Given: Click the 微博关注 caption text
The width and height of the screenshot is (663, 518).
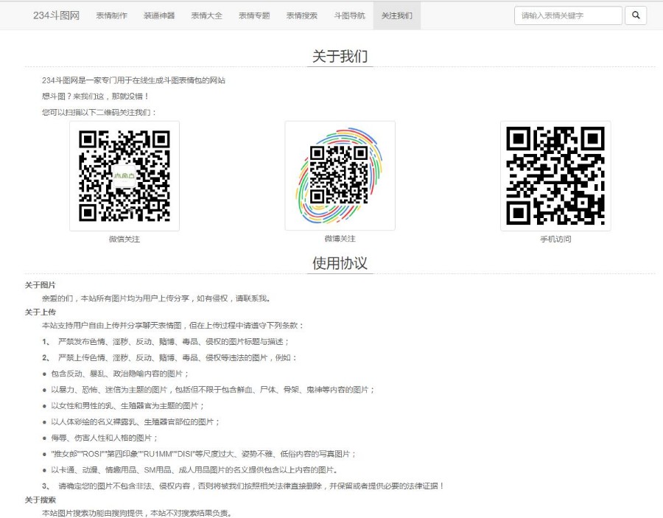Looking at the screenshot, I should coord(340,239).
